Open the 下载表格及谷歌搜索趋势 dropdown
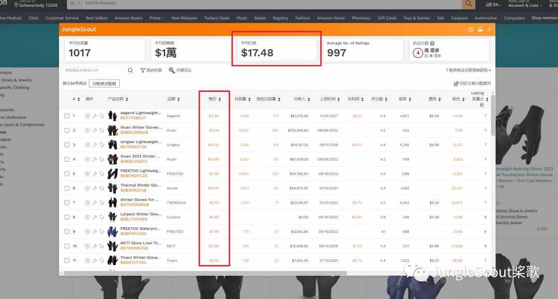This screenshot has height=299, width=558. pyautogui.click(x=468, y=70)
